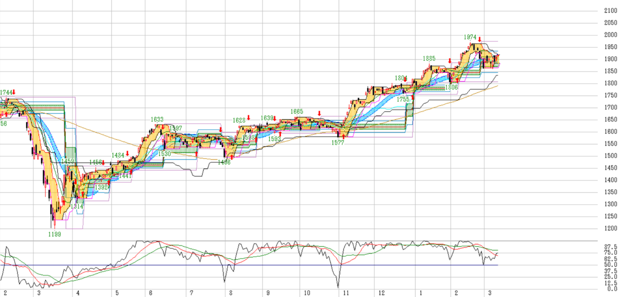Select the month 8 time axis label
618x297 pixels.
tap(232, 293)
